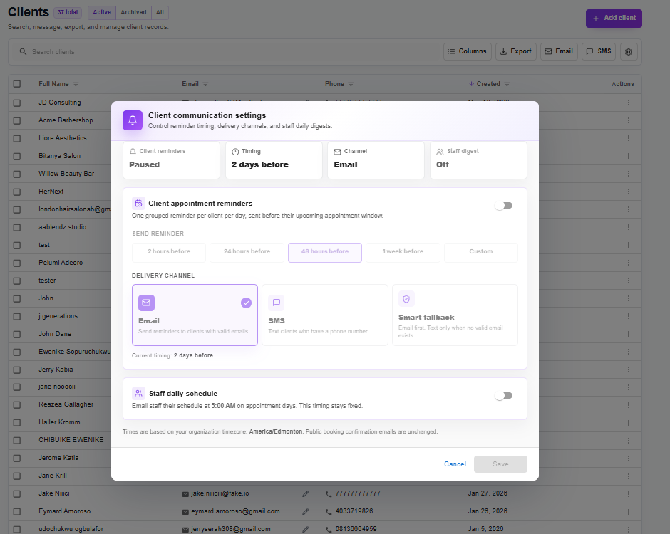Switch to Archived clients tab
The width and height of the screenshot is (670, 534).
point(133,12)
